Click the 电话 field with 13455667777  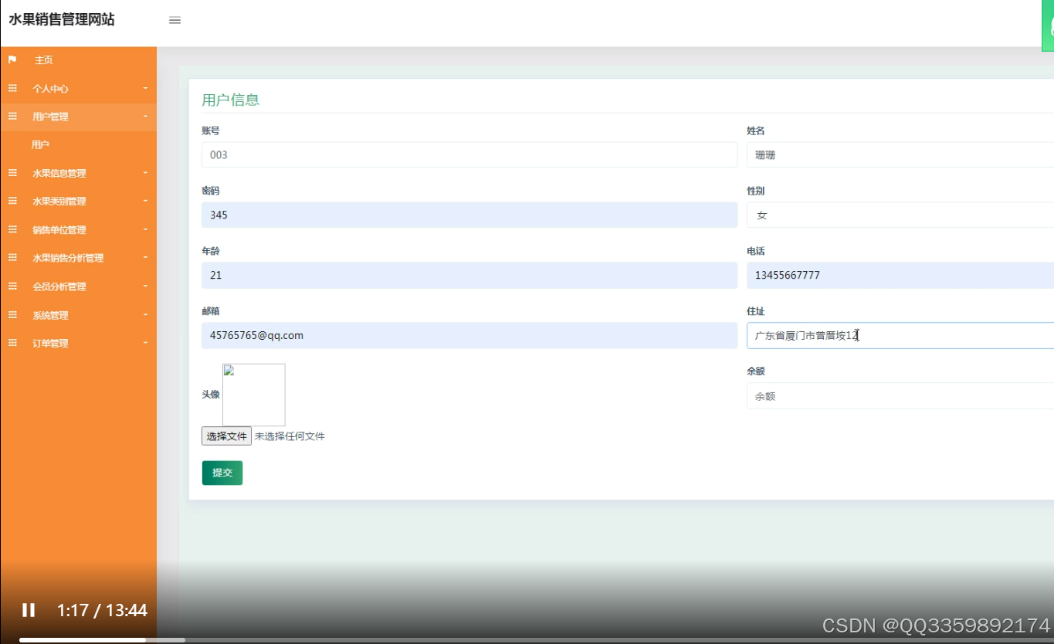(900, 275)
